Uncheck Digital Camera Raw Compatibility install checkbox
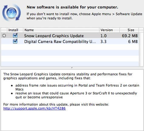Screen dimensions: 144x131 [15, 41]
